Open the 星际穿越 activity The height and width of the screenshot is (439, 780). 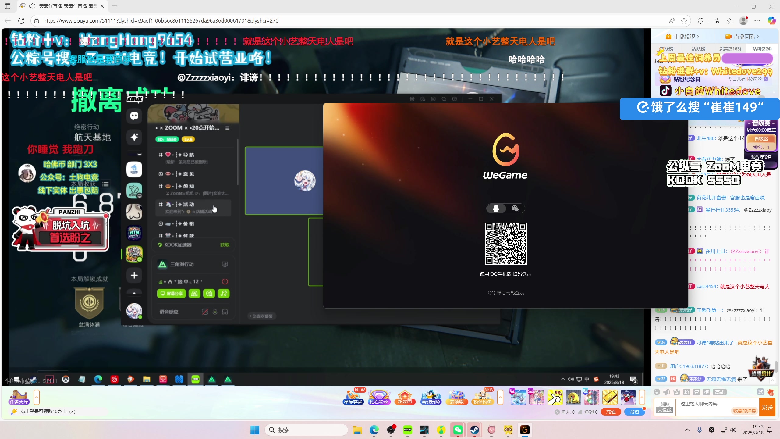pyautogui.click(x=353, y=397)
